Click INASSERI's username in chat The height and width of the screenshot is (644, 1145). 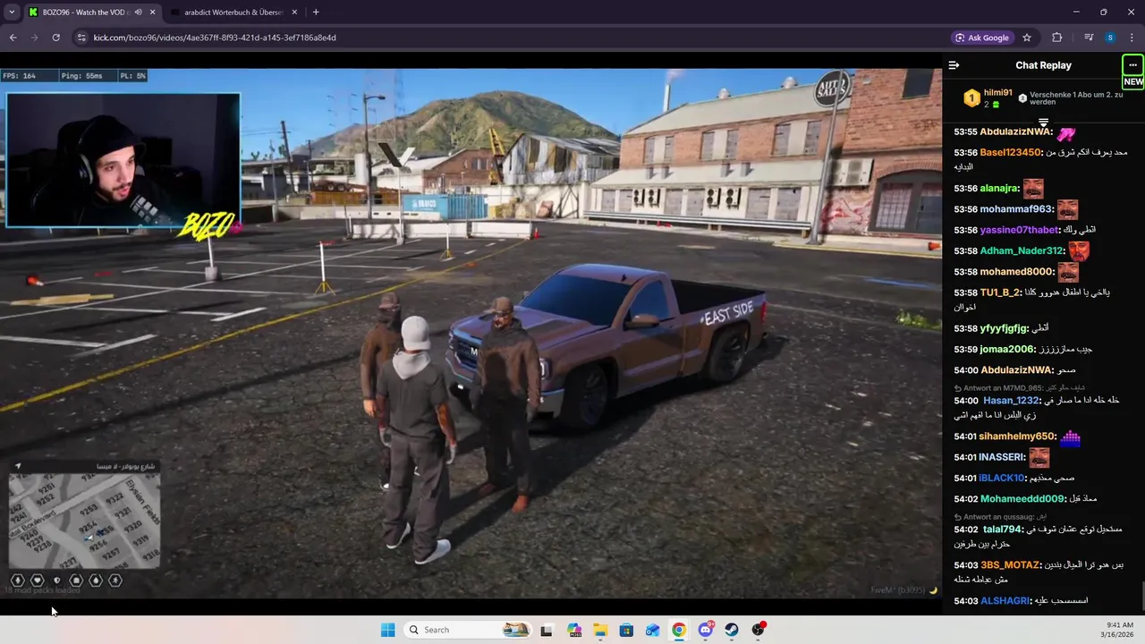[x=1001, y=457]
